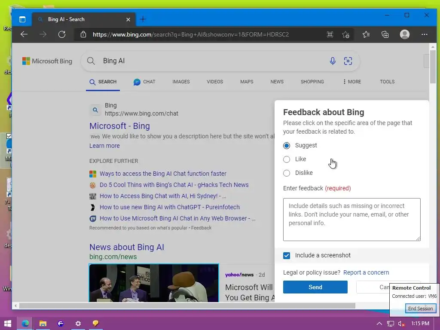The image size is (440, 330).
Task: Open the news photo thumbnail
Action: click(154, 283)
